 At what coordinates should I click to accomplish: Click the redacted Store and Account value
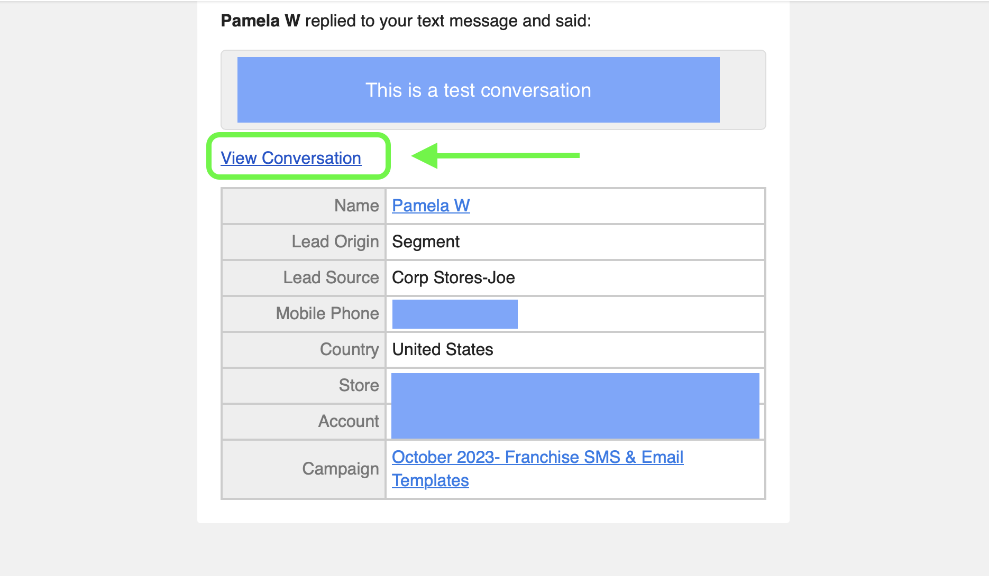(575, 405)
